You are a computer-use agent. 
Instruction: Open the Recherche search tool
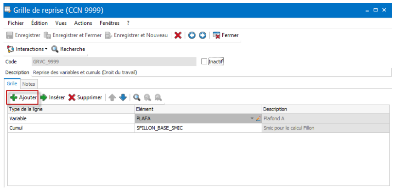(x=68, y=49)
